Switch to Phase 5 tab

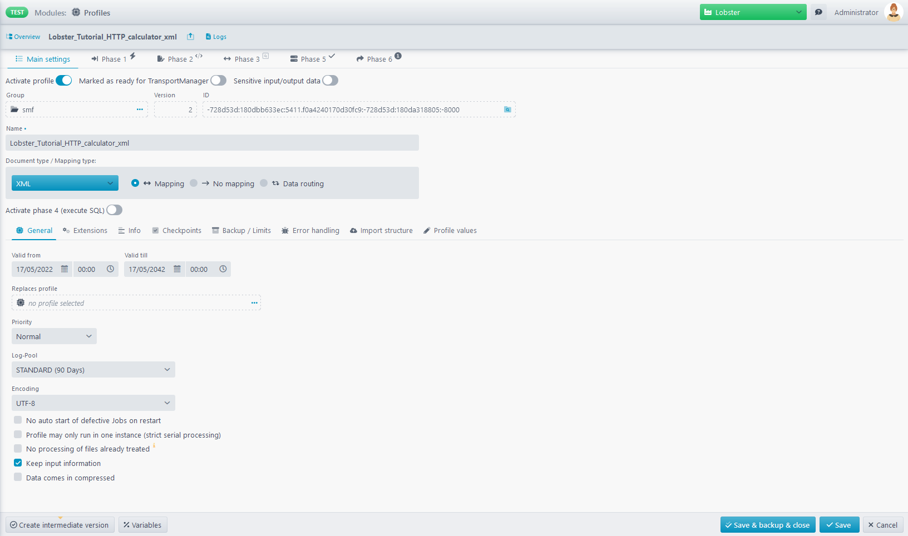coord(313,59)
